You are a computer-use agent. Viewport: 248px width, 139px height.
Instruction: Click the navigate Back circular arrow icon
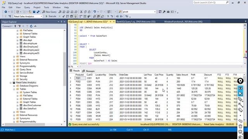click(x=6, y=12)
